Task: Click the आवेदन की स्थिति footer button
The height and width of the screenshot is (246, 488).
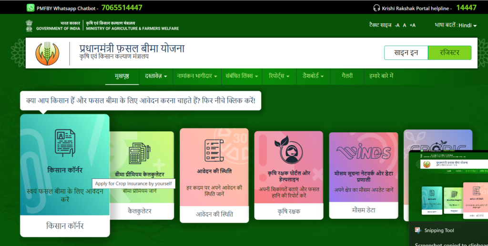Action: [214, 214]
